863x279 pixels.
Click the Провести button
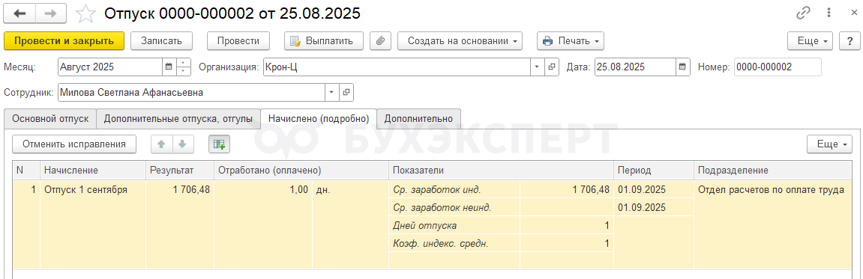click(x=238, y=40)
